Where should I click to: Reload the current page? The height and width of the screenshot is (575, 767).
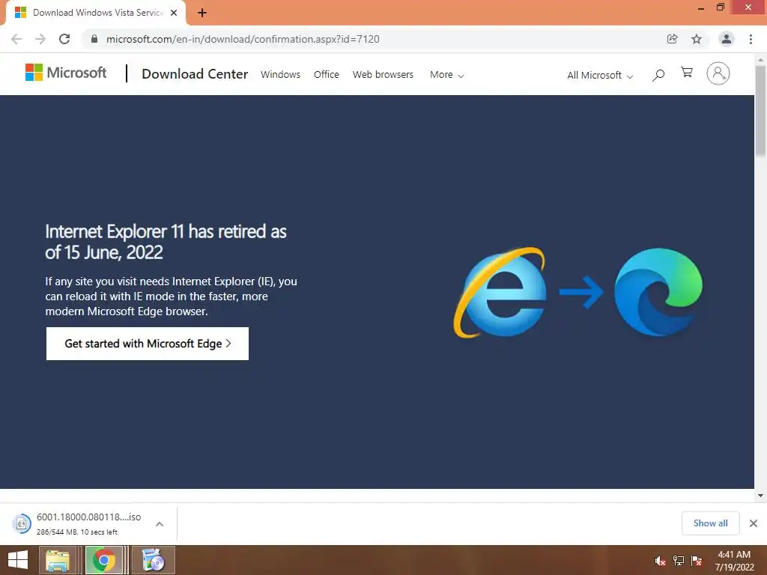tap(64, 39)
